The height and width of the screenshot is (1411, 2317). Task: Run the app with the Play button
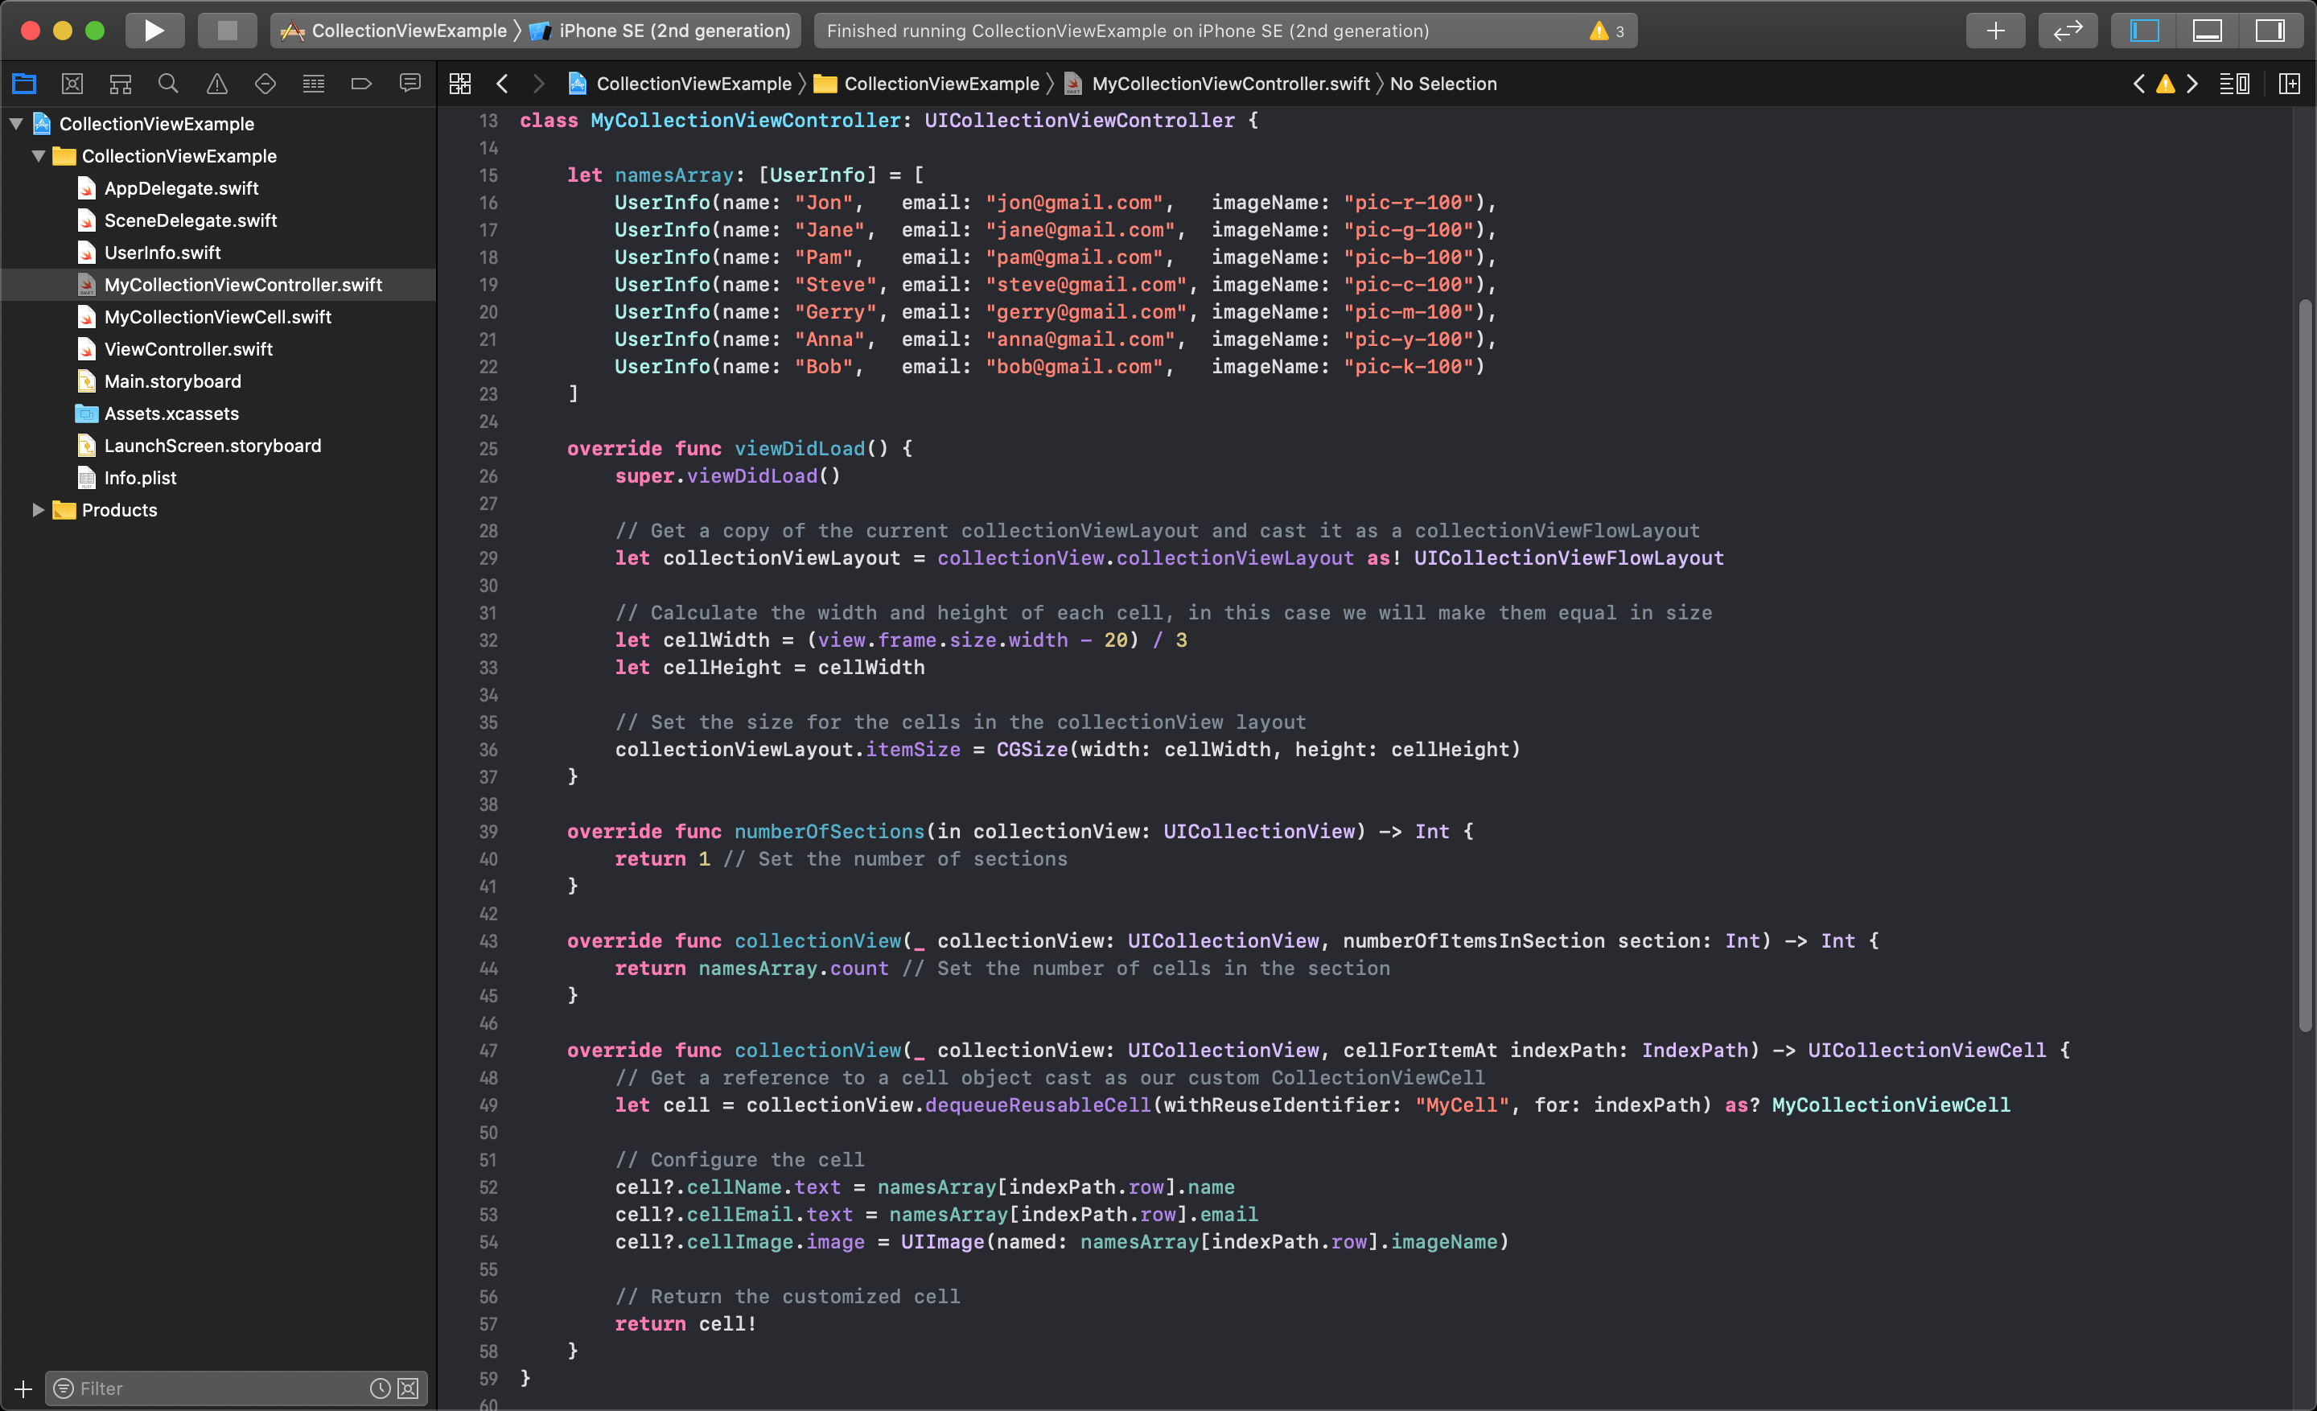coord(154,30)
